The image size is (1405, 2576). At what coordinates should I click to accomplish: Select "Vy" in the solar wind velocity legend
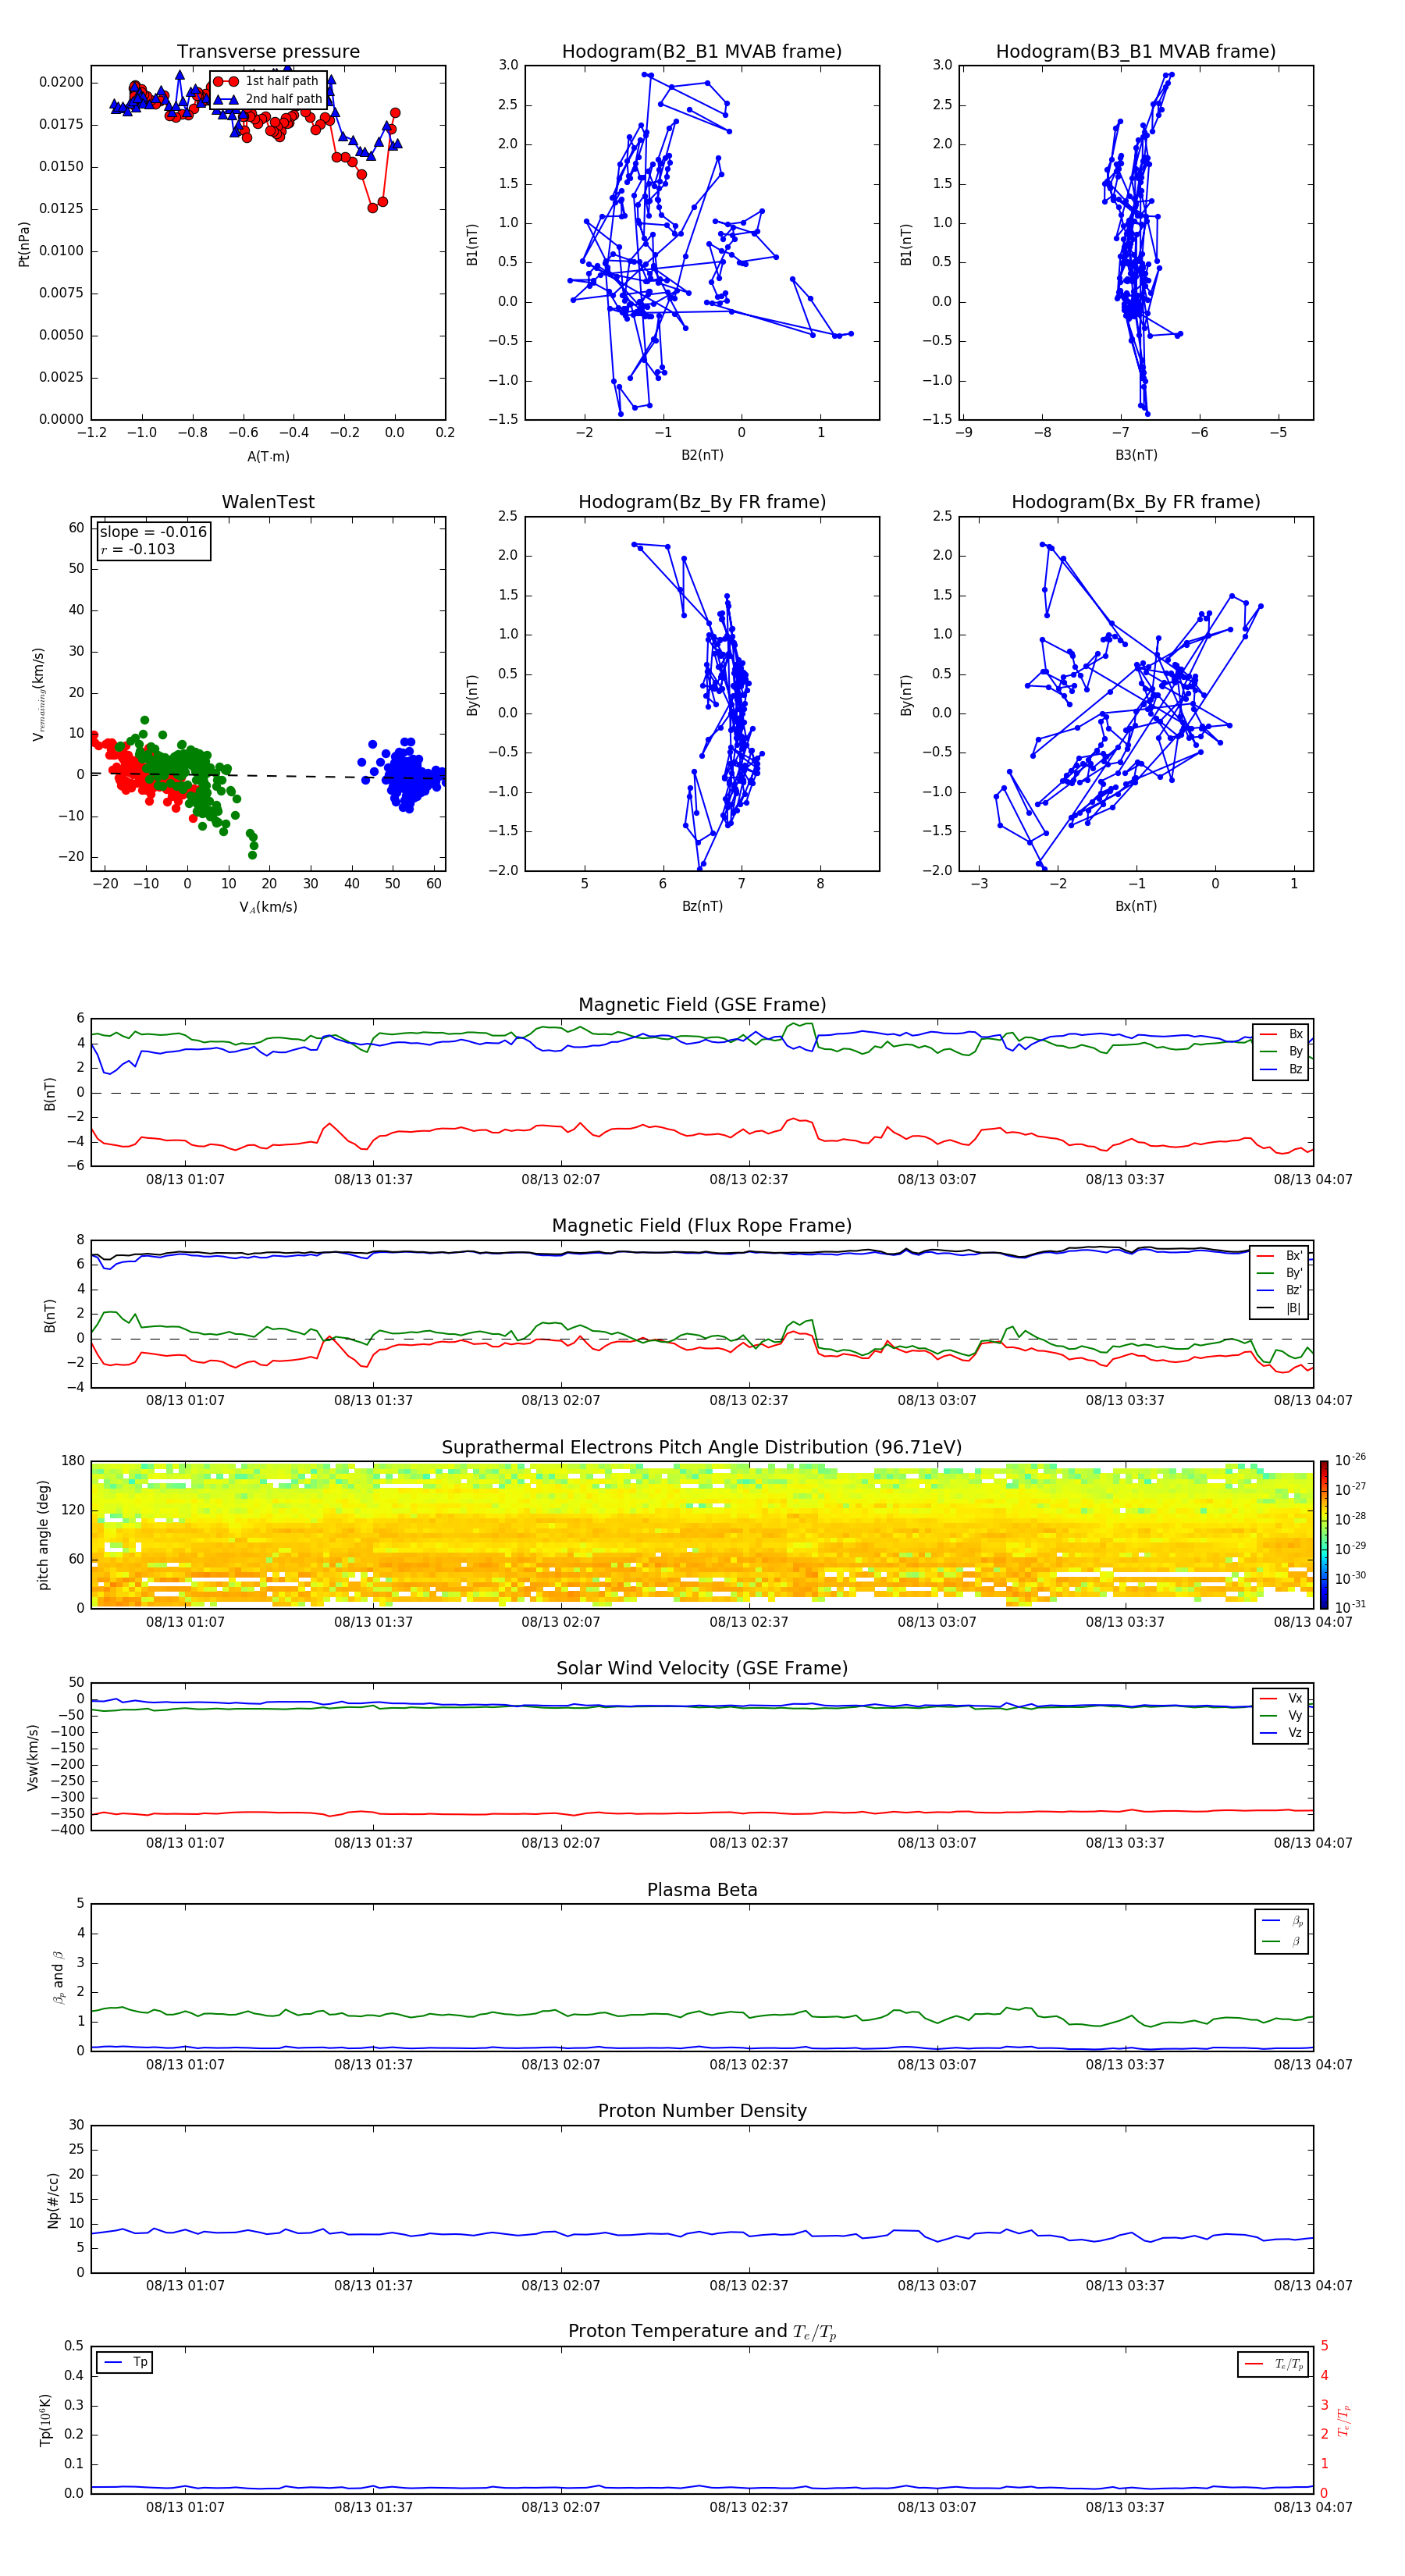(1281, 1715)
